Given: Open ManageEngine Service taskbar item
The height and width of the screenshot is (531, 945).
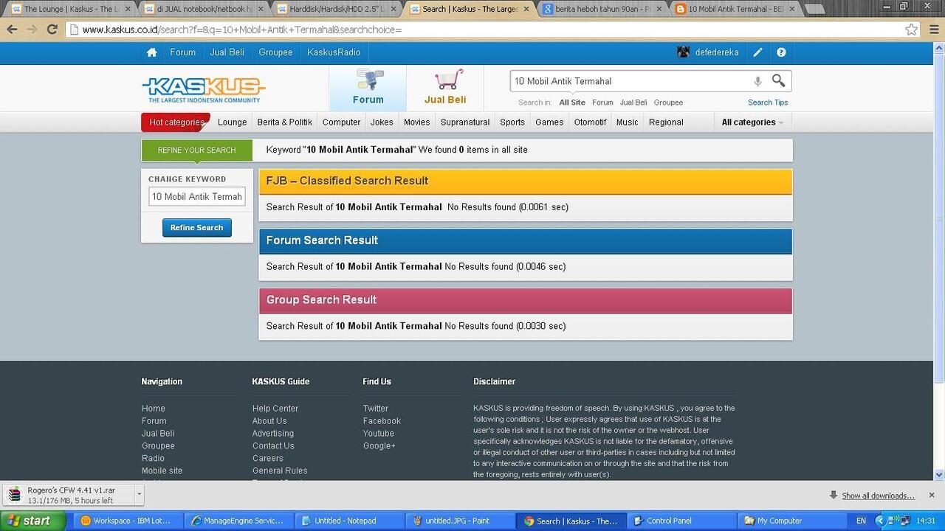Looking at the screenshot, I should tap(238, 521).
